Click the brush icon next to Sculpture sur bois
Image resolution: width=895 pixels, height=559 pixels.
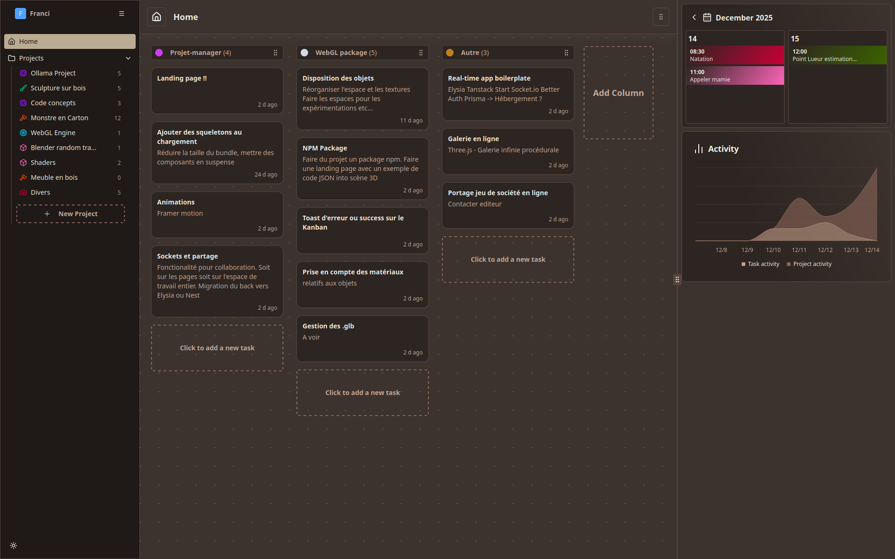23,88
